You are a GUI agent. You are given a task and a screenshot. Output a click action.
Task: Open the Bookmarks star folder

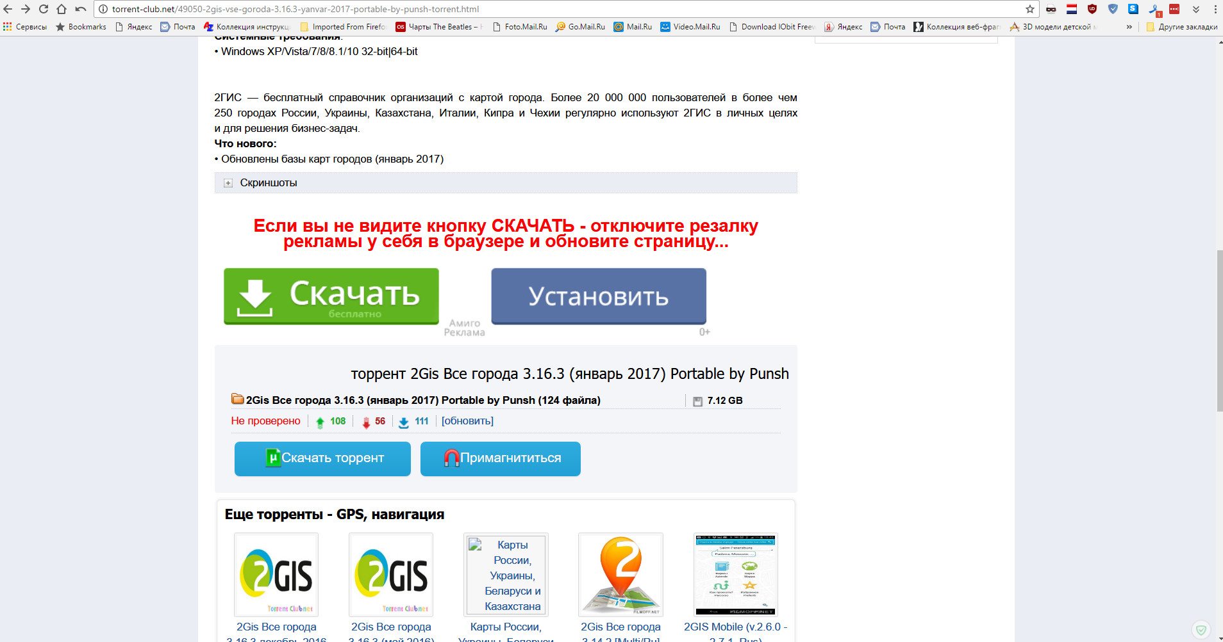pos(81,27)
